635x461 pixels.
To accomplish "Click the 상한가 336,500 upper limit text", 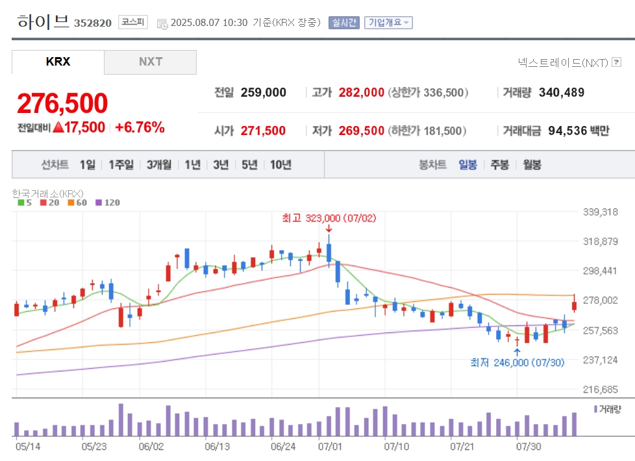I will 428,92.
